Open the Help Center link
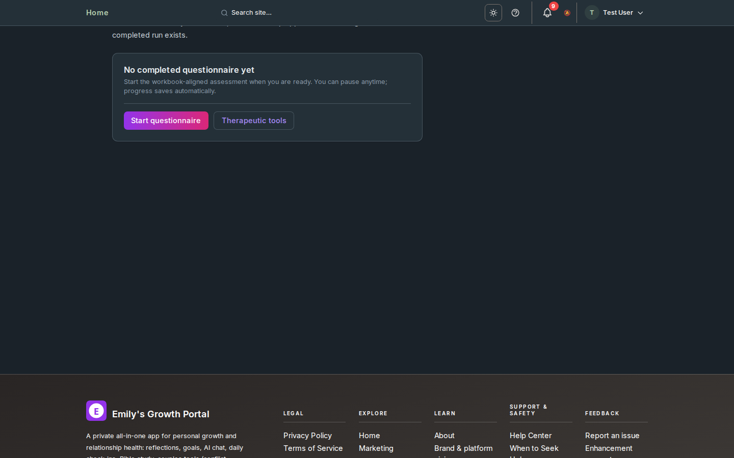Viewport: 734px width, 458px height. [530, 436]
